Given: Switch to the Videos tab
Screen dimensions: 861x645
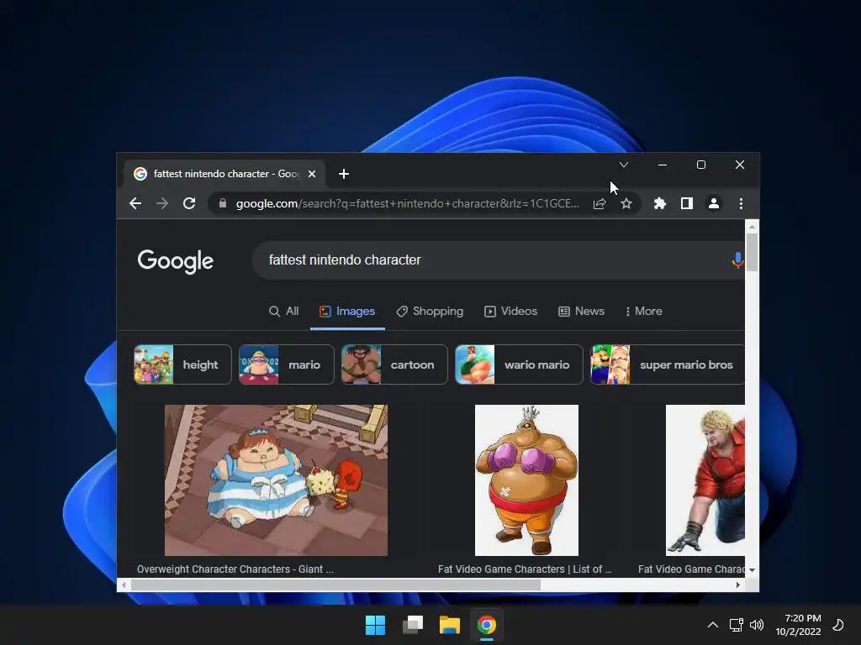Looking at the screenshot, I should [x=510, y=311].
